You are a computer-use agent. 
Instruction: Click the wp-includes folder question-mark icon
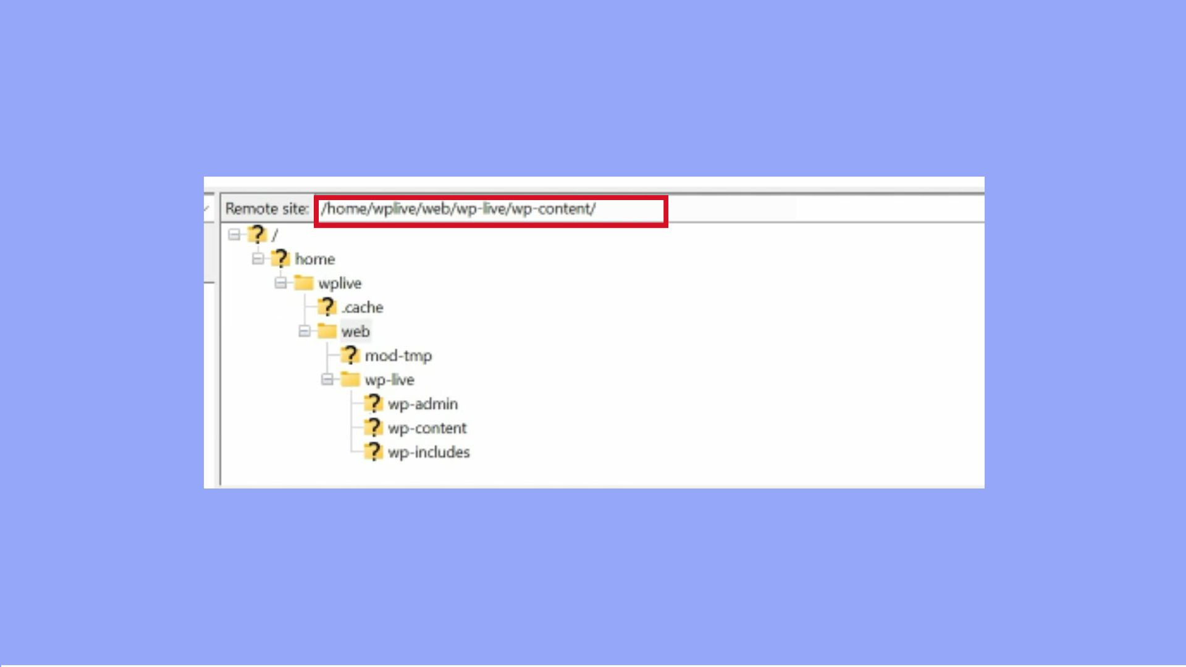[x=375, y=451]
